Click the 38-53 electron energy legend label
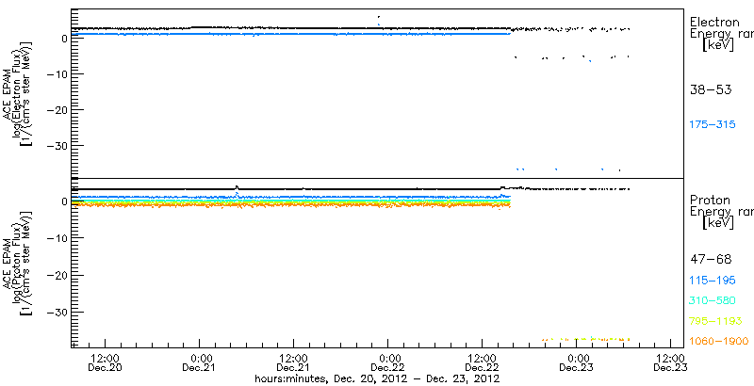 (711, 89)
